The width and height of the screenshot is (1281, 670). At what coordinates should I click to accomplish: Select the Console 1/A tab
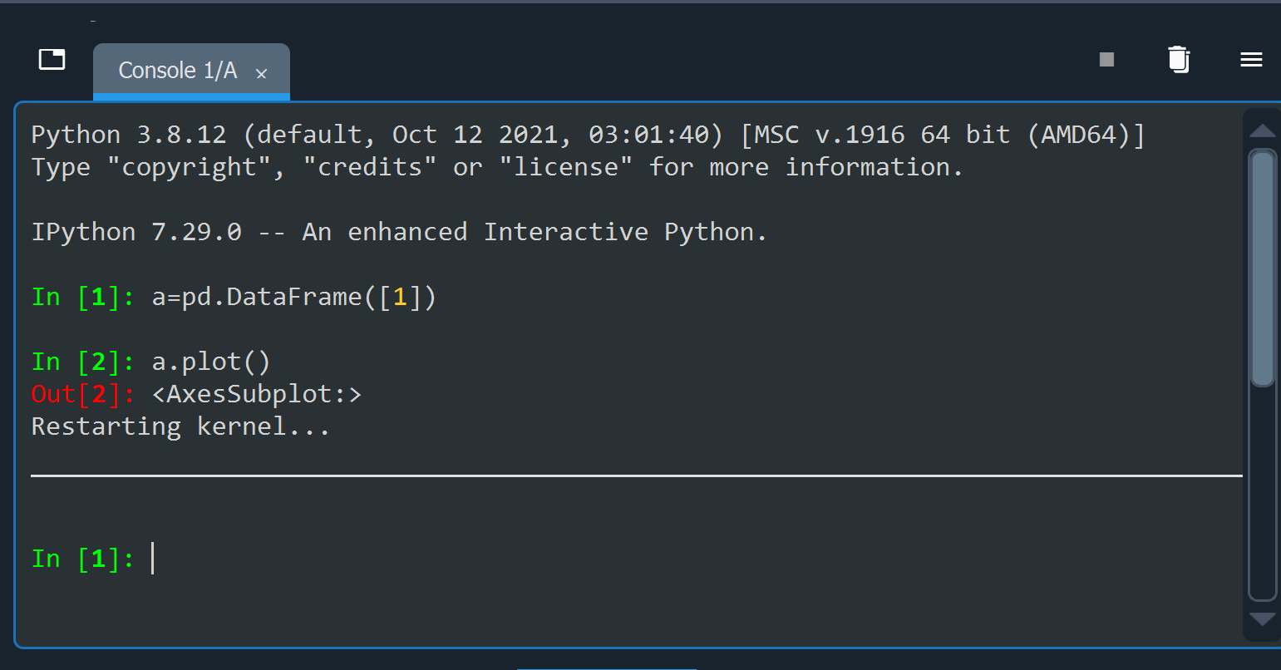177,70
